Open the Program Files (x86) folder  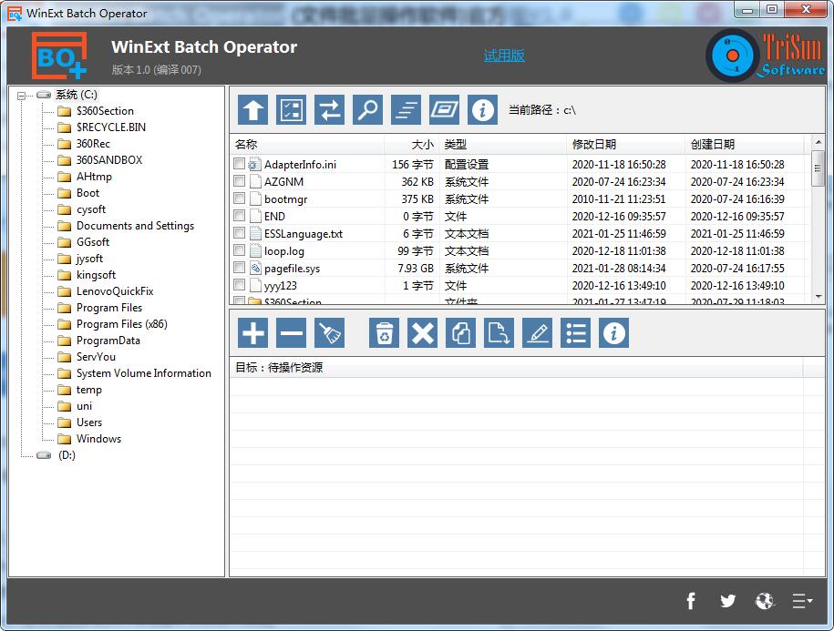pos(122,324)
